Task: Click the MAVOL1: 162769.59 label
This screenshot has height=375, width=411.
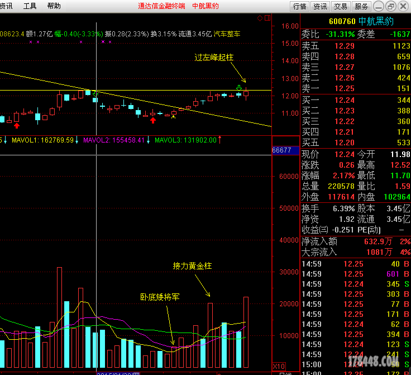Action: pyautogui.click(x=43, y=140)
